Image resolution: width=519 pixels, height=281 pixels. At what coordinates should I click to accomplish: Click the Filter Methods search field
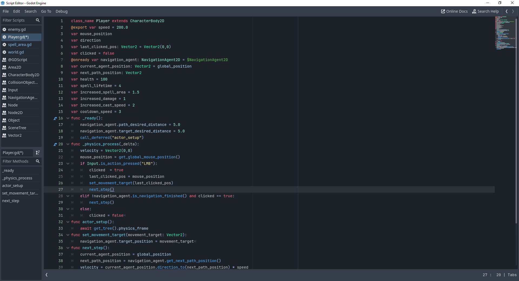point(21,161)
